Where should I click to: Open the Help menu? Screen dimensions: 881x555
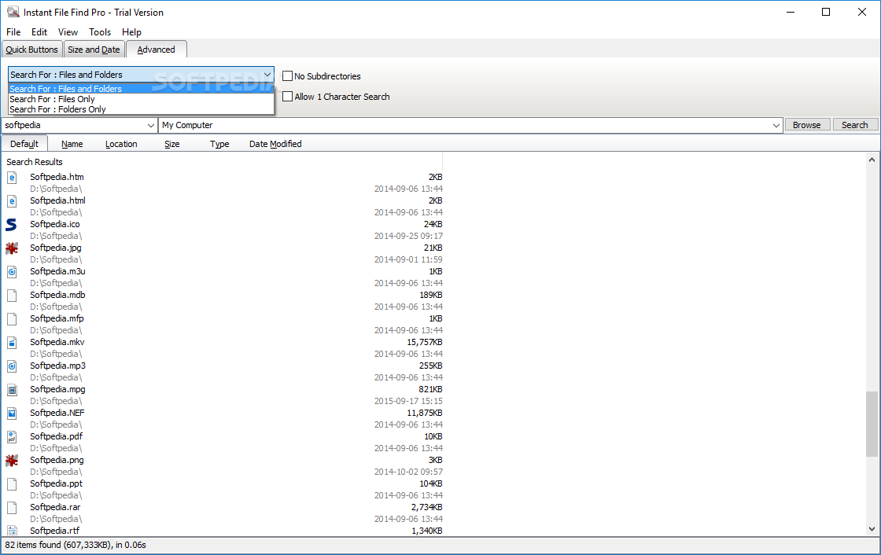click(131, 32)
